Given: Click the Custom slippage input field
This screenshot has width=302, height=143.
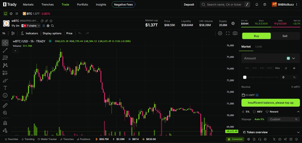Looking at the screenshot, I should (x=284, y=119).
